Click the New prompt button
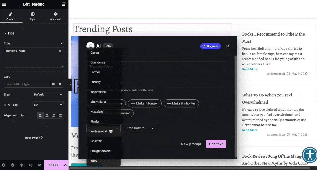 (x=191, y=144)
